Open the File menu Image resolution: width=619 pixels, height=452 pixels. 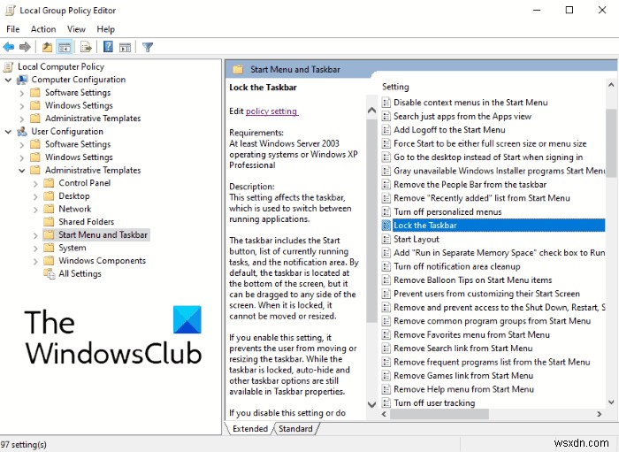(x=13, y=29)
